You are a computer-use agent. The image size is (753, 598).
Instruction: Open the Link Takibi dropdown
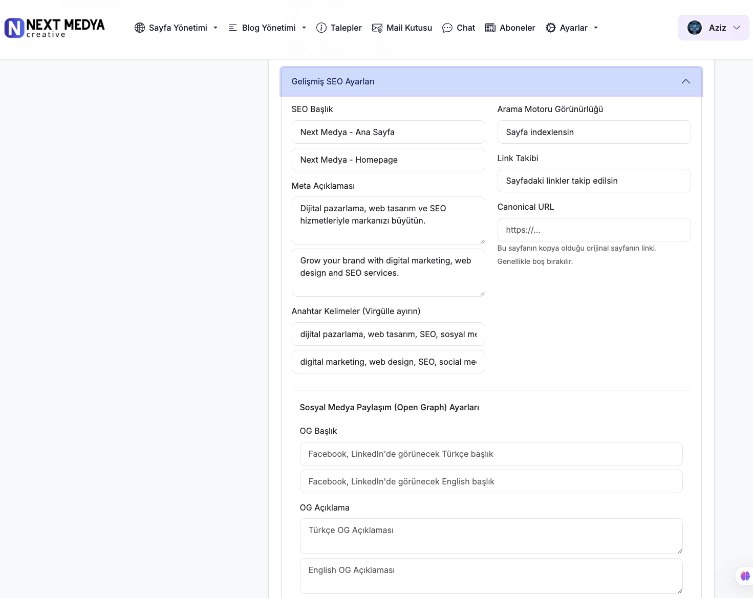pyautogui.click(x=594, y=181)
